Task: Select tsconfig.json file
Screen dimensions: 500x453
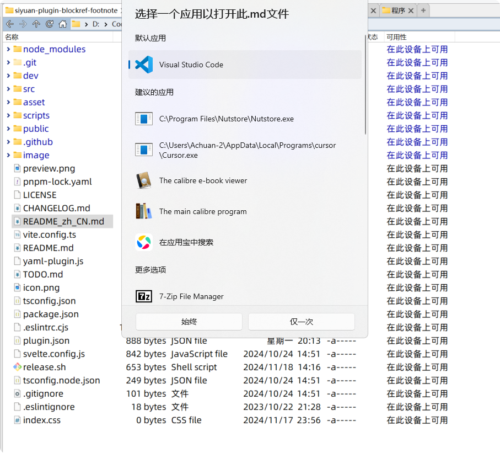Action: [x=49, y=301]
